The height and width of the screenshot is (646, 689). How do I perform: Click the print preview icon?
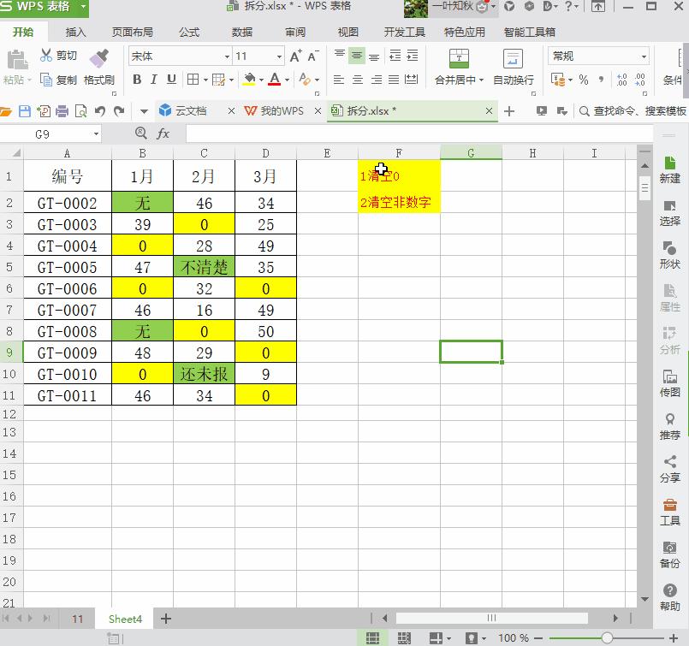tap(80, 111)
